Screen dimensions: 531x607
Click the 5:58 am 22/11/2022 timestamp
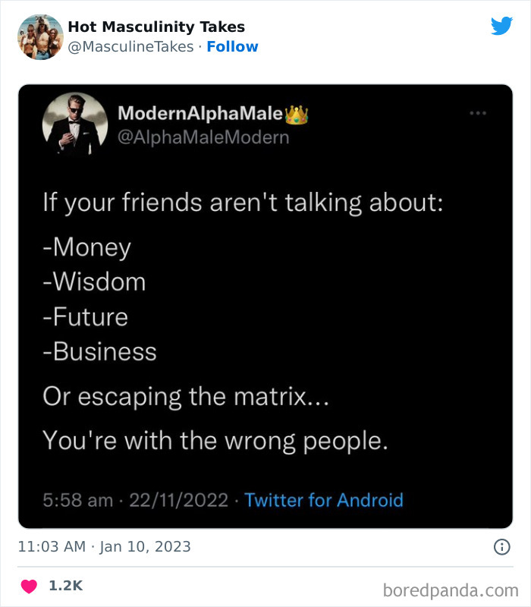(x=135, y=500)
